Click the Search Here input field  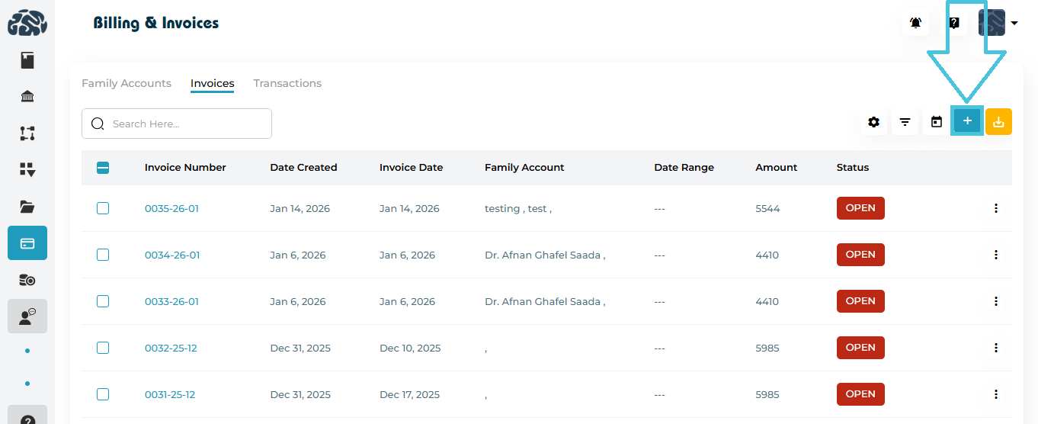tap(187, 124)
